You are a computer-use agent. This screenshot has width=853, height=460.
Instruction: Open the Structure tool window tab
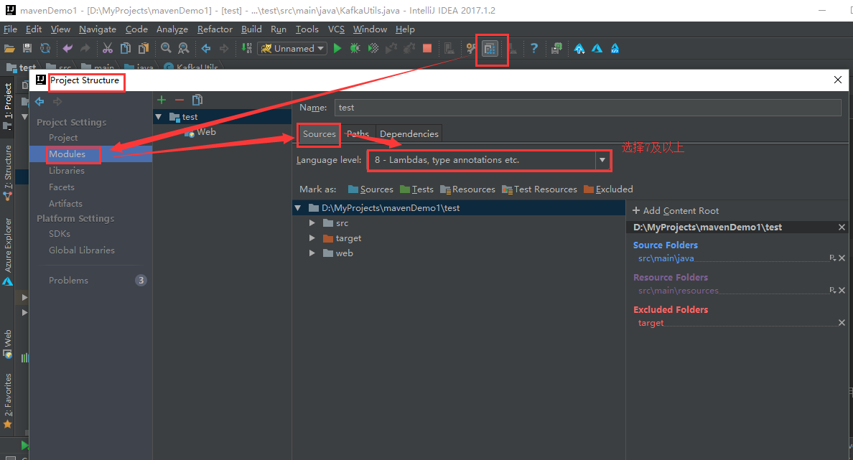pyautogui.click(x=8, y=172)
